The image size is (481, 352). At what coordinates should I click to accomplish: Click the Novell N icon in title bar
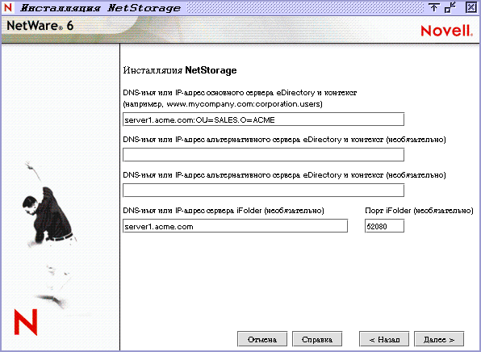coord(8,7)
